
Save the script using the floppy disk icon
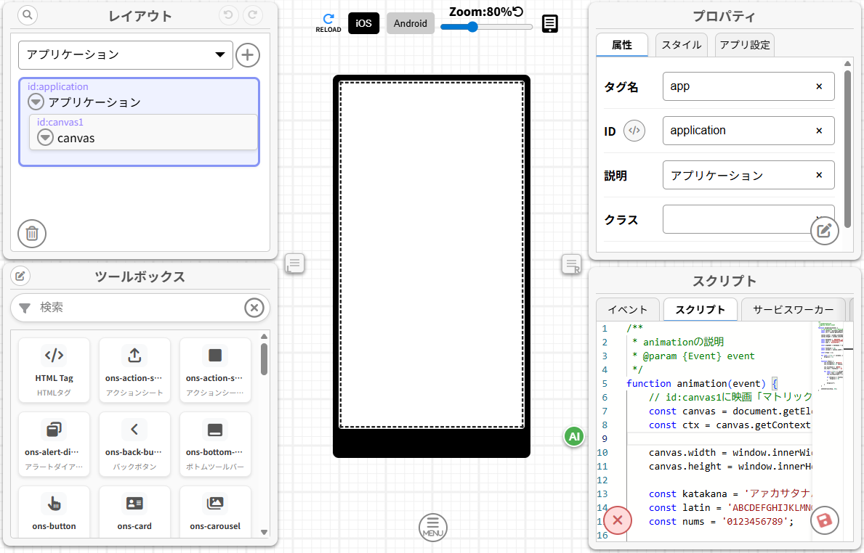[x=825, y=520]
